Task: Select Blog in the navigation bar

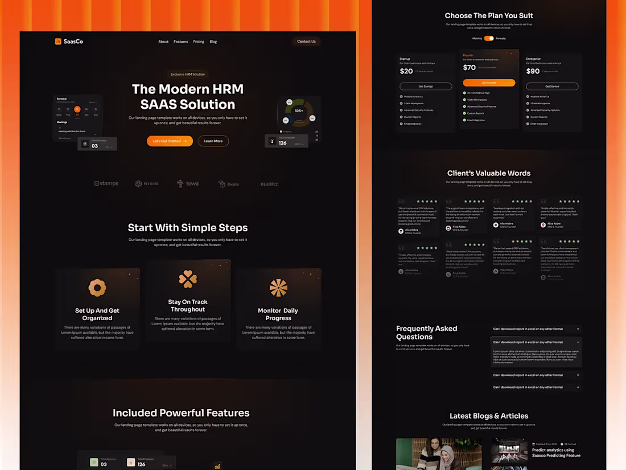Action: point(213,41)
